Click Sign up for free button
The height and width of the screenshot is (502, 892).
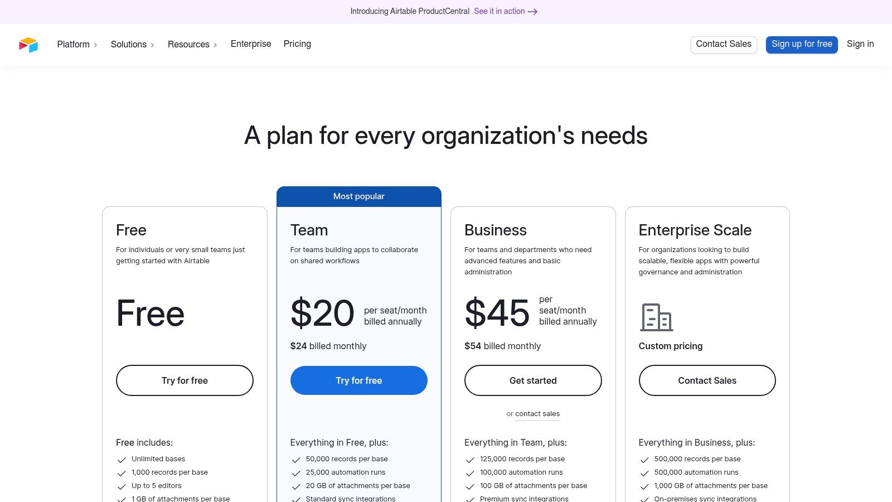[x=802, y=45]
